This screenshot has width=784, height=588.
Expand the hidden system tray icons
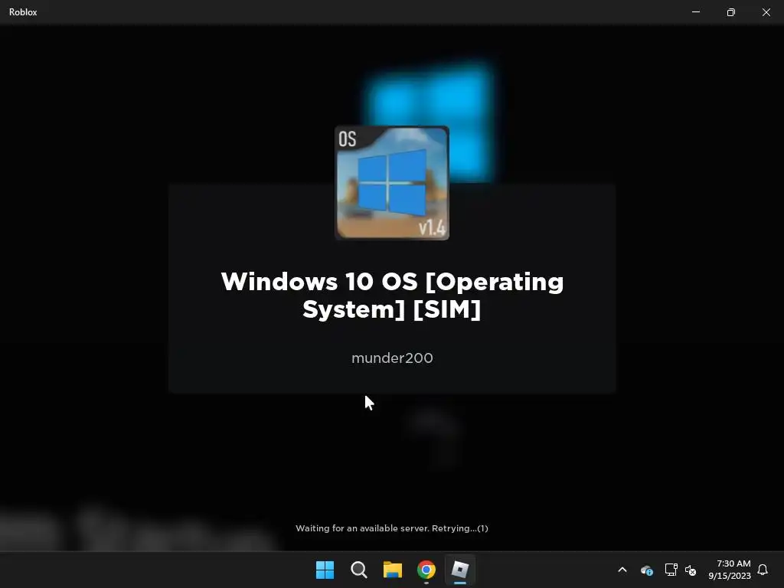coord(622,570)
